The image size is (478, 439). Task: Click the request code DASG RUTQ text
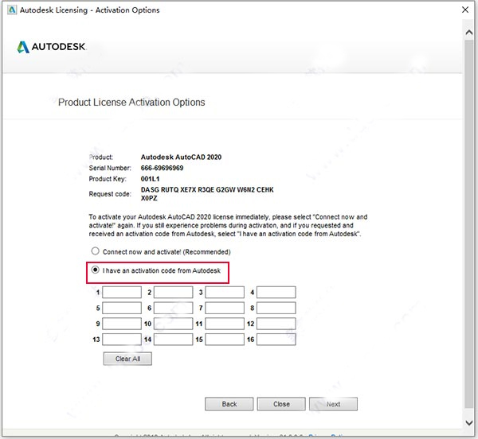(207, 194)
